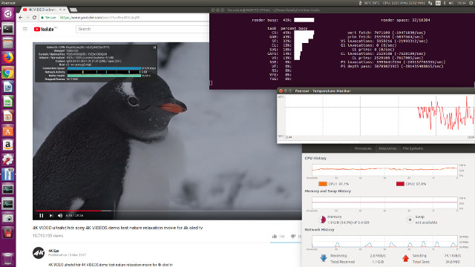
Task: Reload the Chrome page
Action: (34, 18)
